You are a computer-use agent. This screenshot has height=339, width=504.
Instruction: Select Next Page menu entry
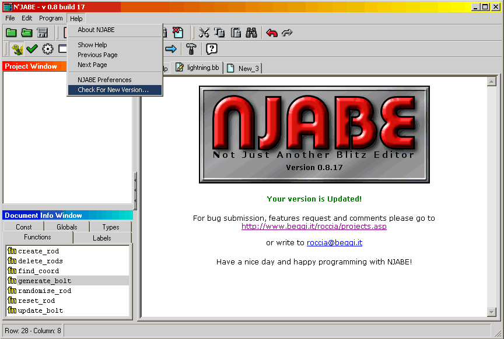tap(115, 65)
